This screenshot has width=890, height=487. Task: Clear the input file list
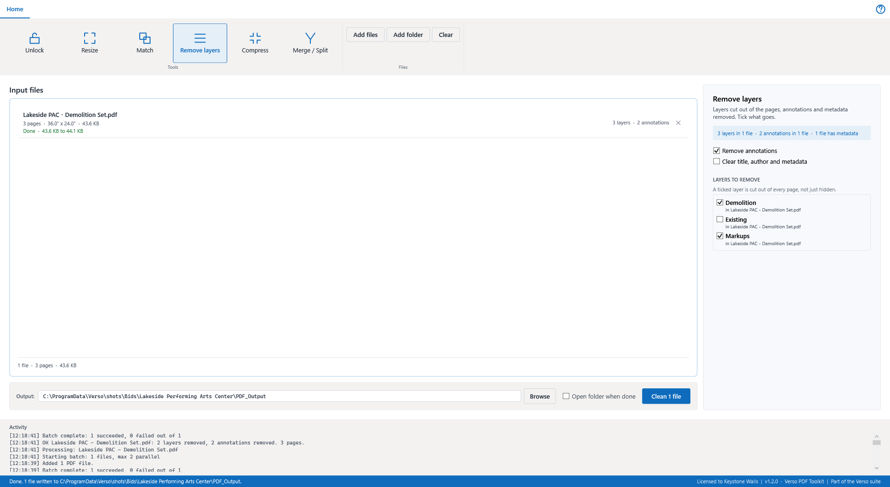pos(446,35)
